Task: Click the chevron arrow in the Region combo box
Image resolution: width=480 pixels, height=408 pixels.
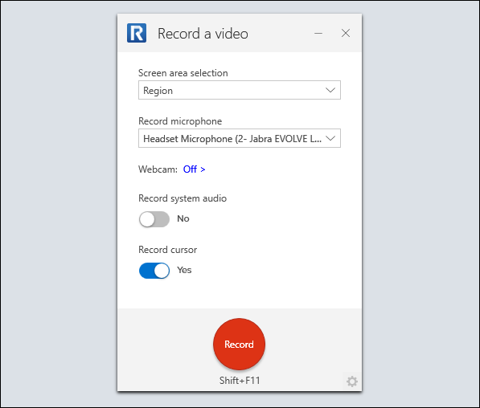Action: click(x=330, y=90)
